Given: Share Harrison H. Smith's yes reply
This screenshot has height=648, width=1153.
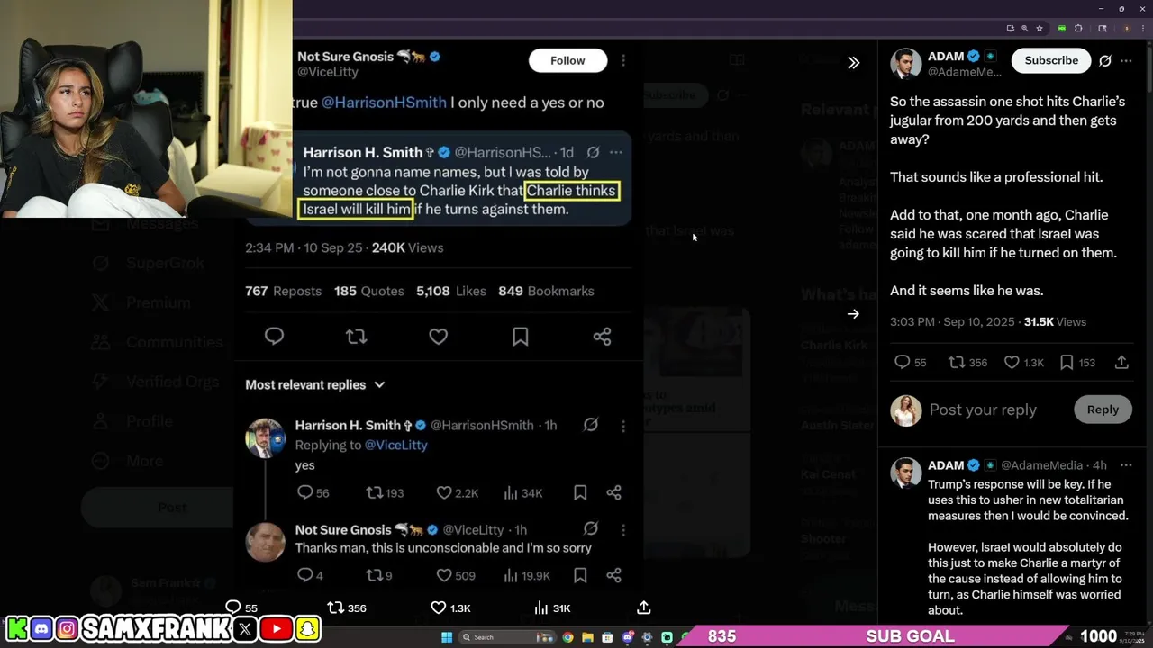Looking at the screenshot, I should [x=613, y=493].
